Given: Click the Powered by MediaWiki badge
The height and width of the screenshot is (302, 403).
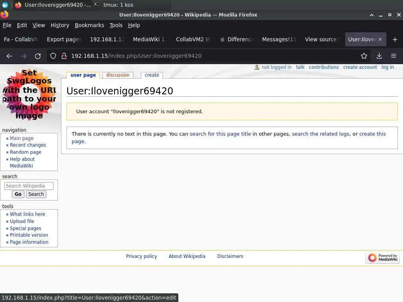Looking at the screenshot, I should pyautogui.click(x=383, y=258).
